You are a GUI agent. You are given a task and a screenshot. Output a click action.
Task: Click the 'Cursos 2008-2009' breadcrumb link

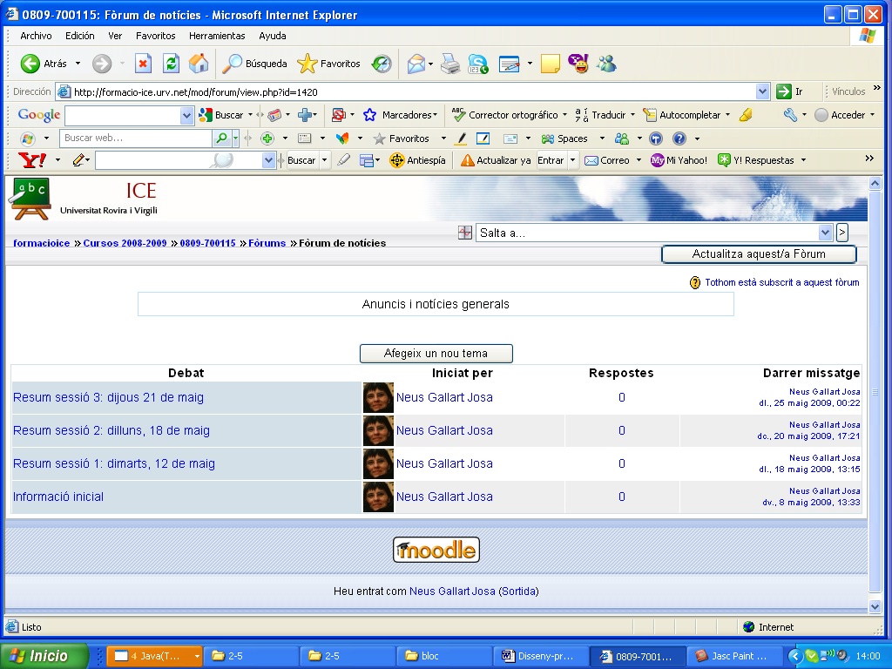coord(125,244)
